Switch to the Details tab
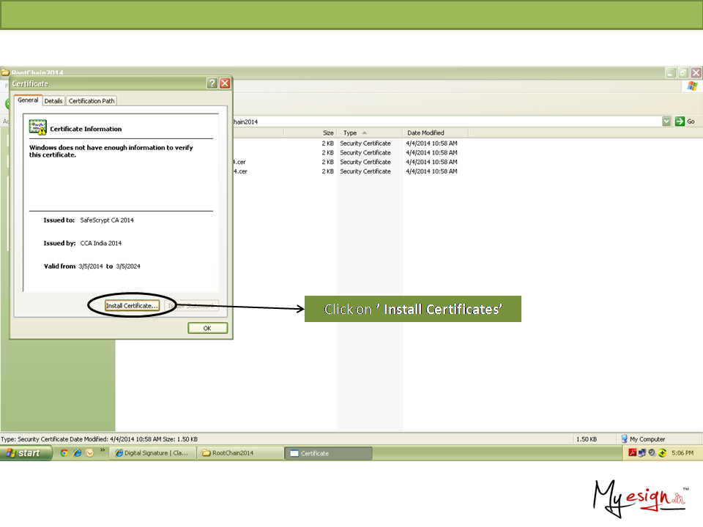Screen dimensions: 703x527 53,101
